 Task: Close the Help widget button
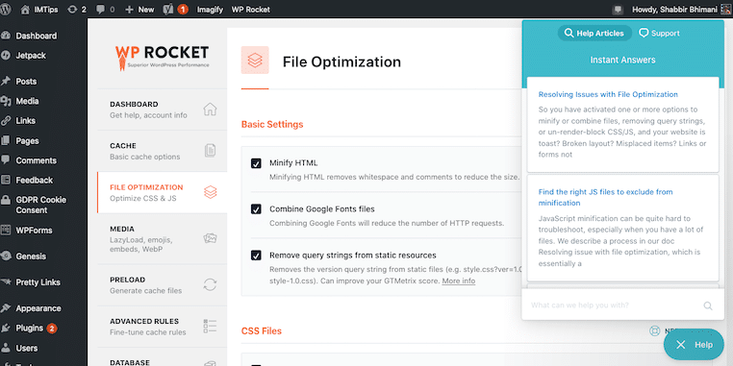tap(694, 345)
